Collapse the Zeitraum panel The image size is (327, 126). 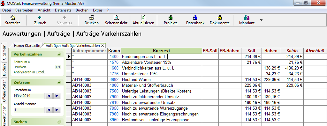click(x=59, y=82)
